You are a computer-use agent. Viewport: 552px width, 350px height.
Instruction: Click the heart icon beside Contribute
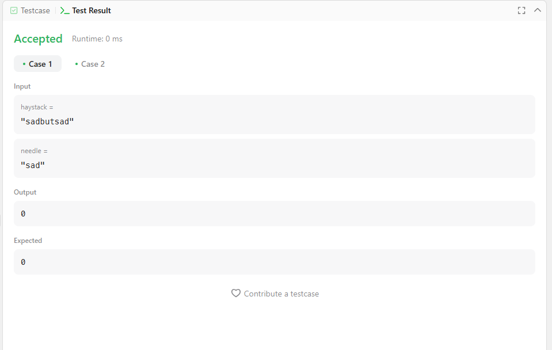[236, 294]
